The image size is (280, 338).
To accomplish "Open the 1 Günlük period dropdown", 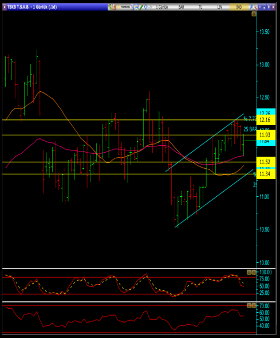I will point(161,7).
